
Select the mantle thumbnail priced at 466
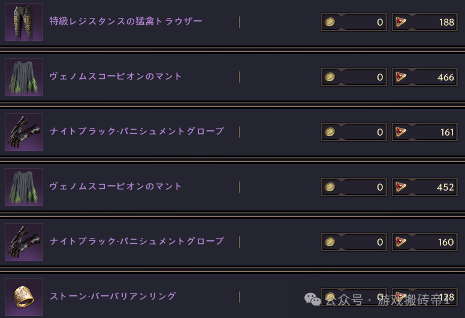pos(24,77)
